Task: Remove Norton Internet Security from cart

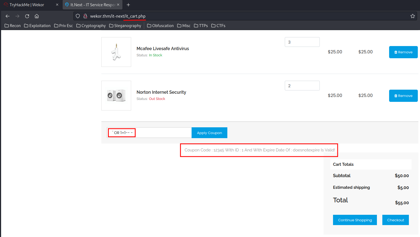Action: (x=403, y=96)
